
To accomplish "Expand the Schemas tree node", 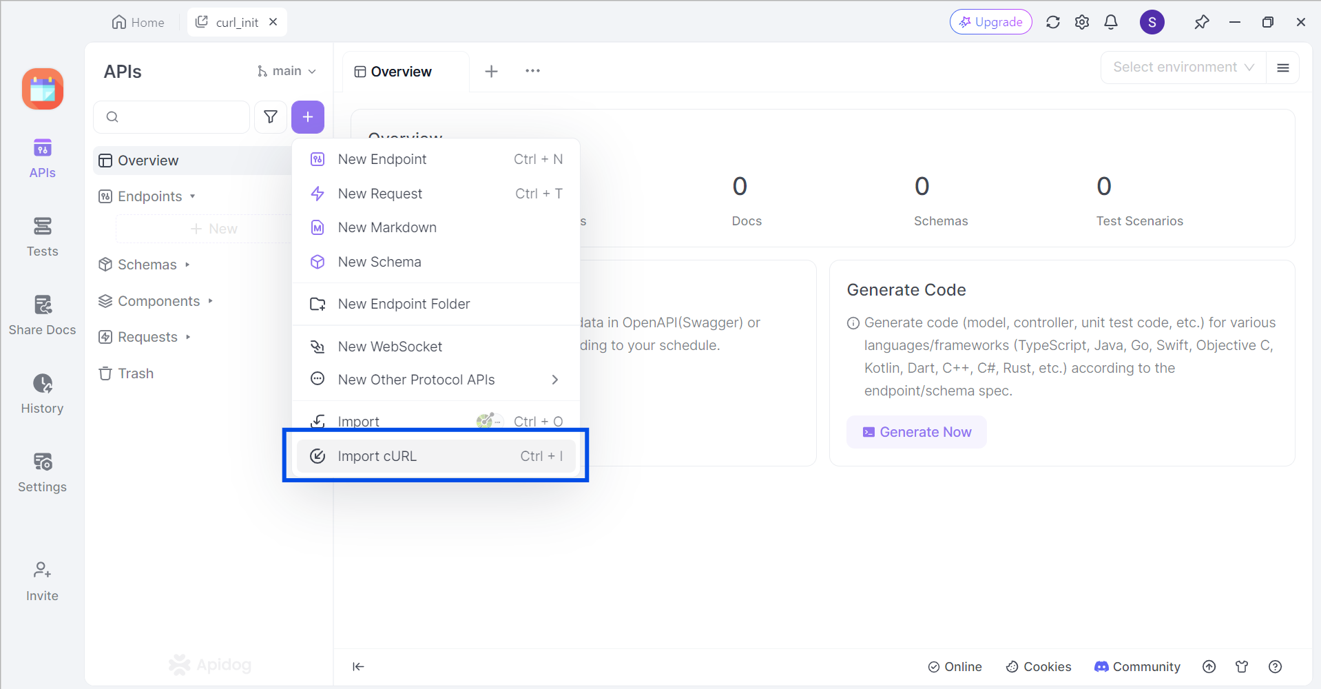I will pos(187,265).
